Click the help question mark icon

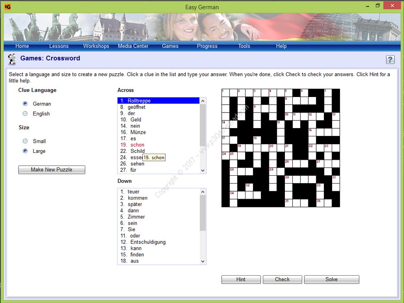tap(390, 60)
